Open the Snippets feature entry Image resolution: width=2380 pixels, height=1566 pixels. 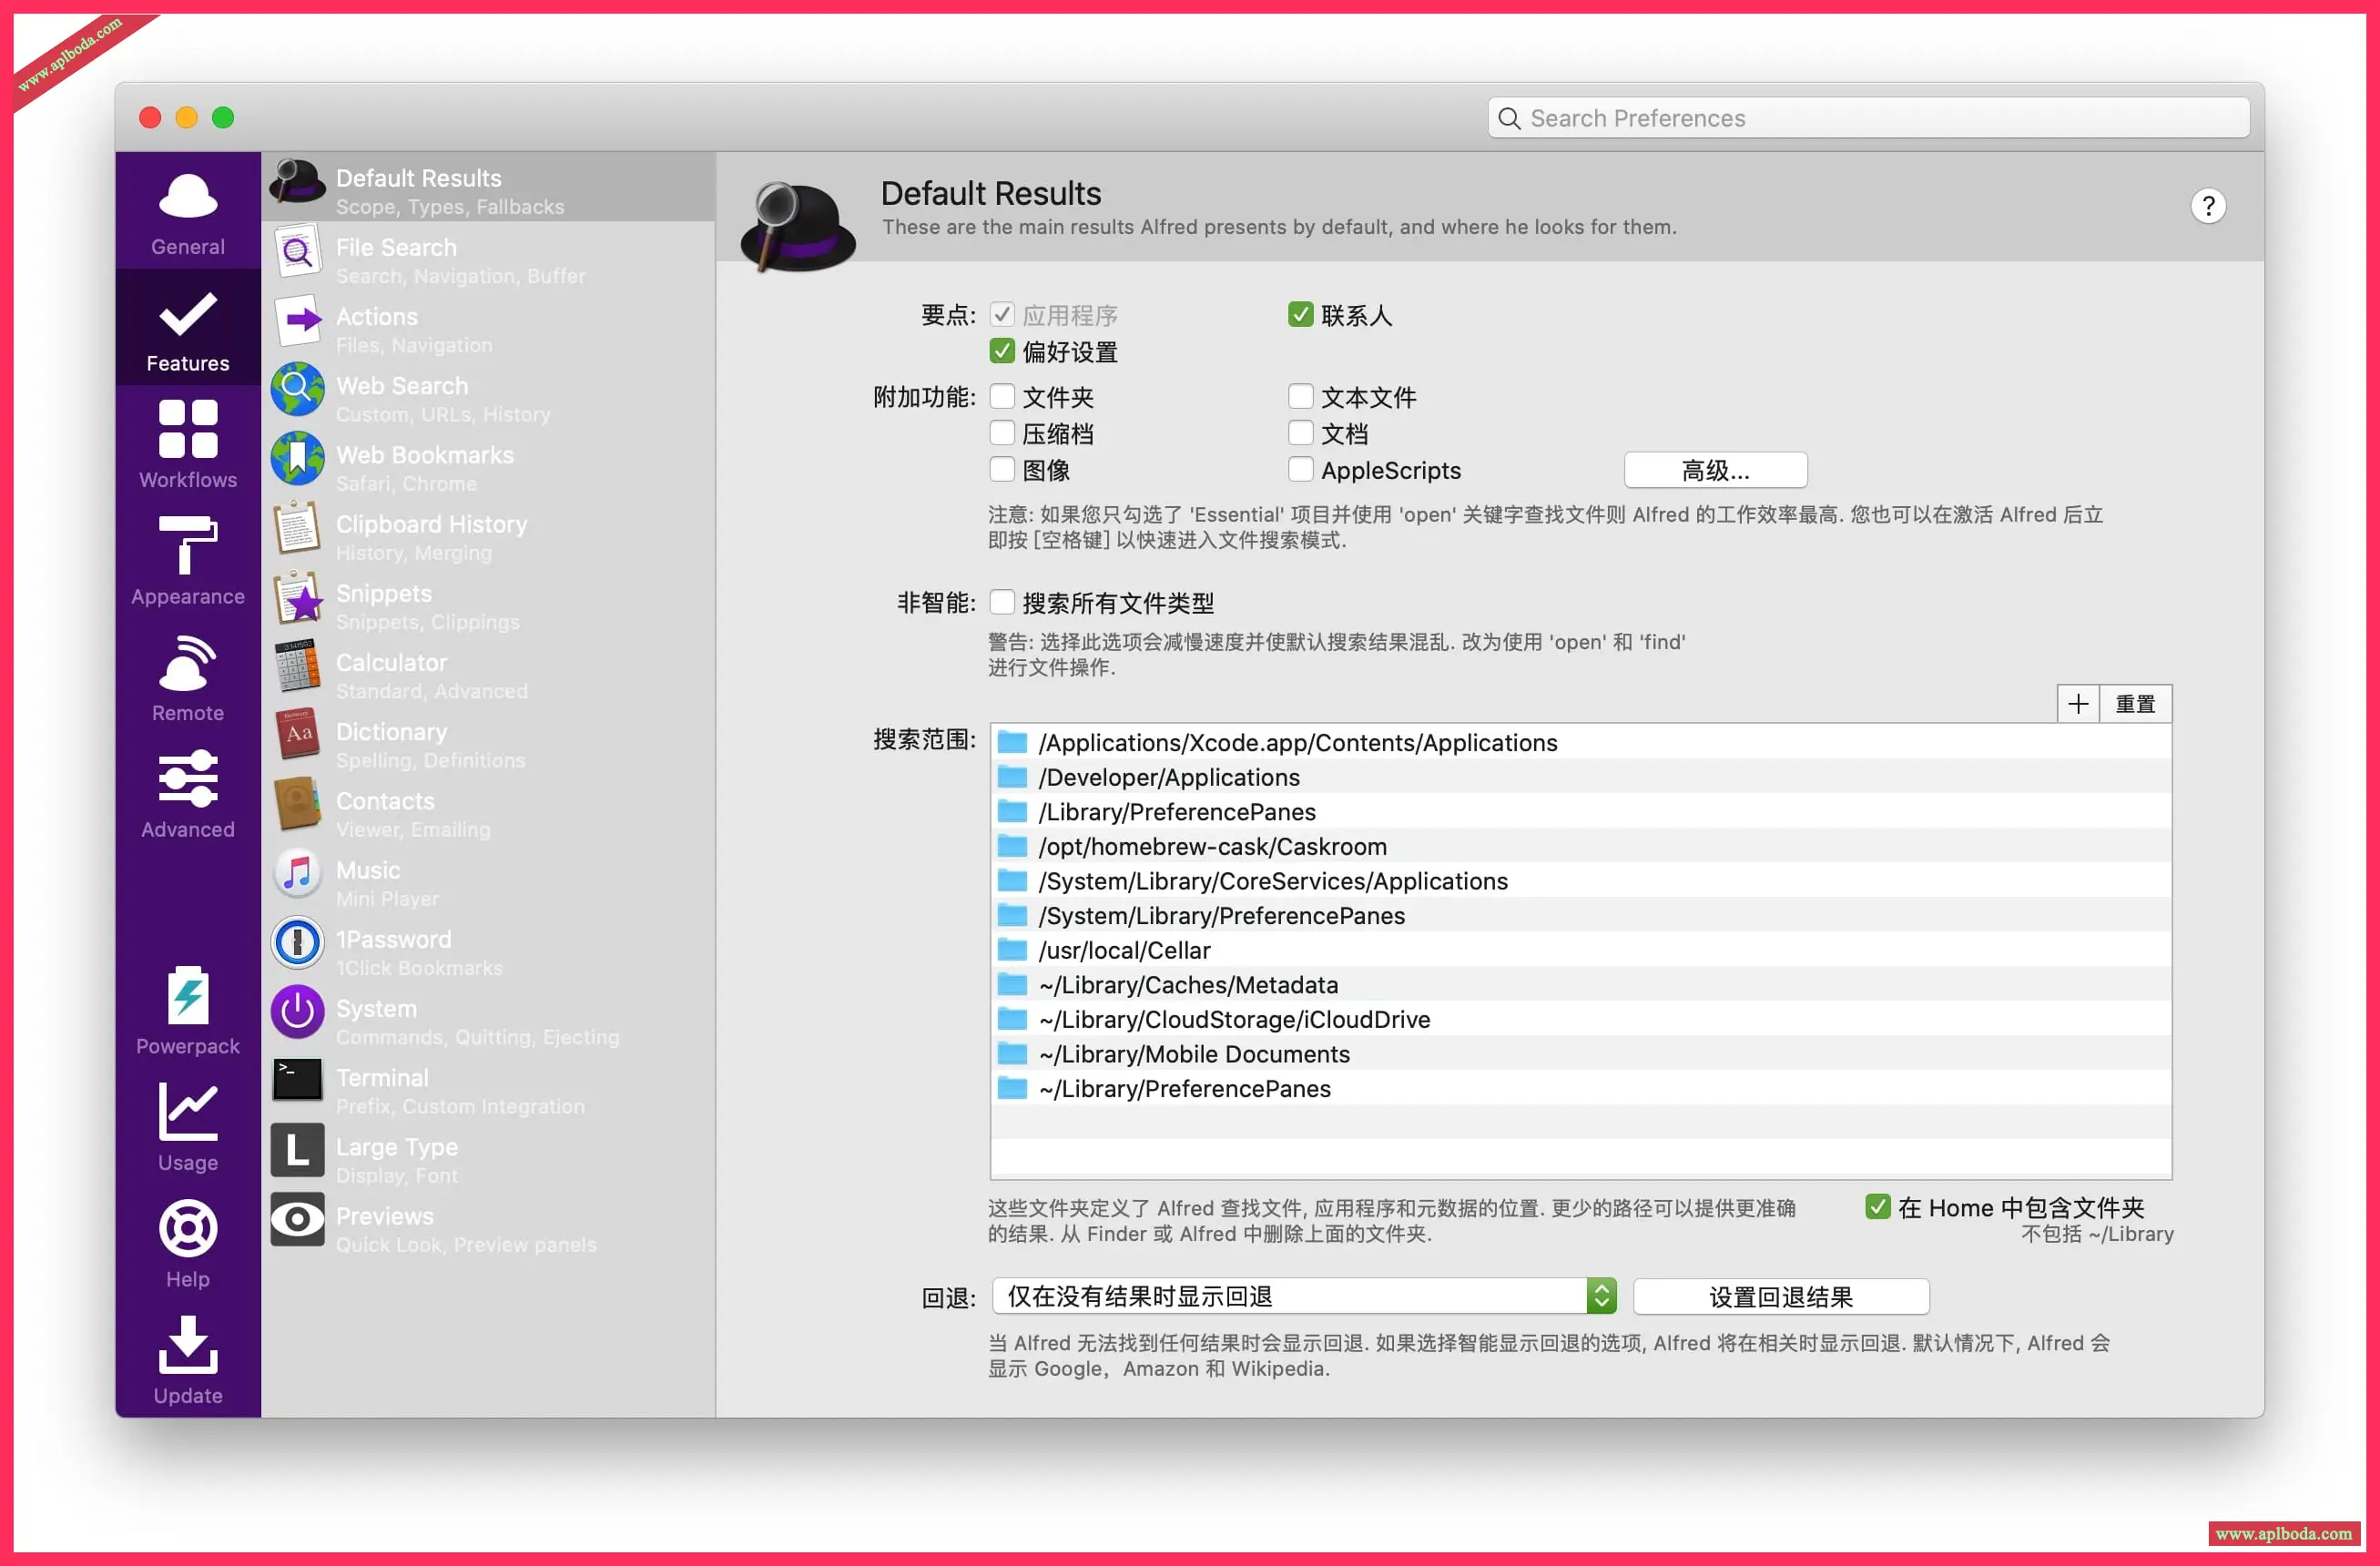pos(488,602)
